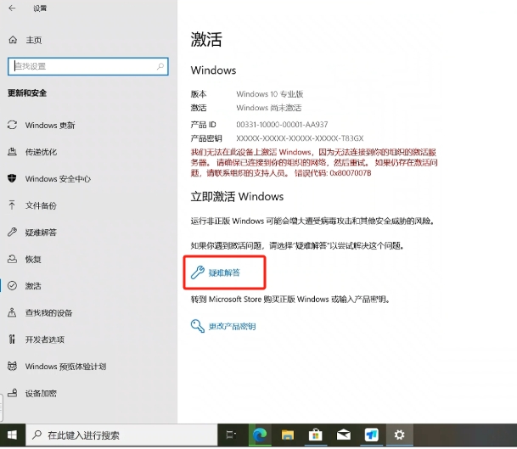517x449 pixels.
Task: Open Microsoft Store from the taskbar
Action: click(x=314, y=435)
